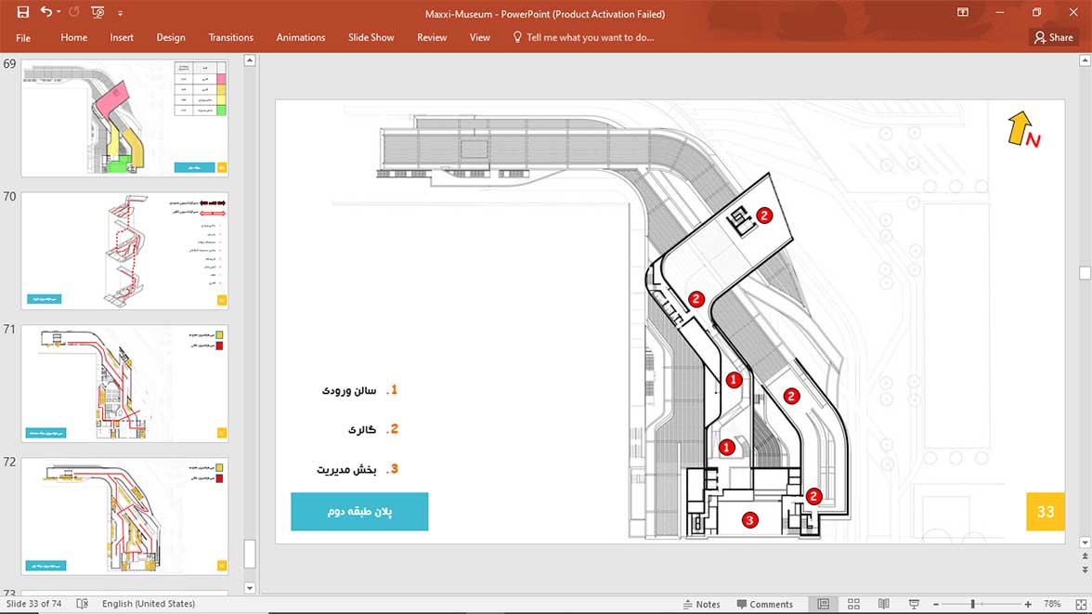Screen dimensions: 1092x614
Task: Select slide thumbnail 72
Action: (124, 516)
